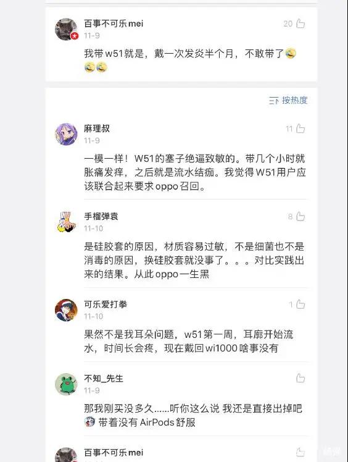Go to 不知_先生's profile
This screenshot has height=462, width=348.
[x=103, y=378]
